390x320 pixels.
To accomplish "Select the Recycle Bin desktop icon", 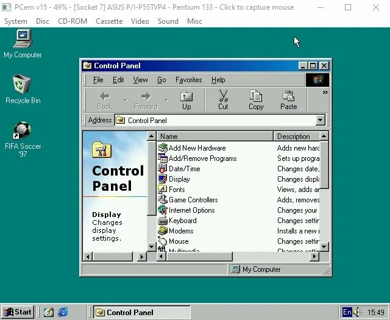I will pyautogui.click(x=22, y=84).
